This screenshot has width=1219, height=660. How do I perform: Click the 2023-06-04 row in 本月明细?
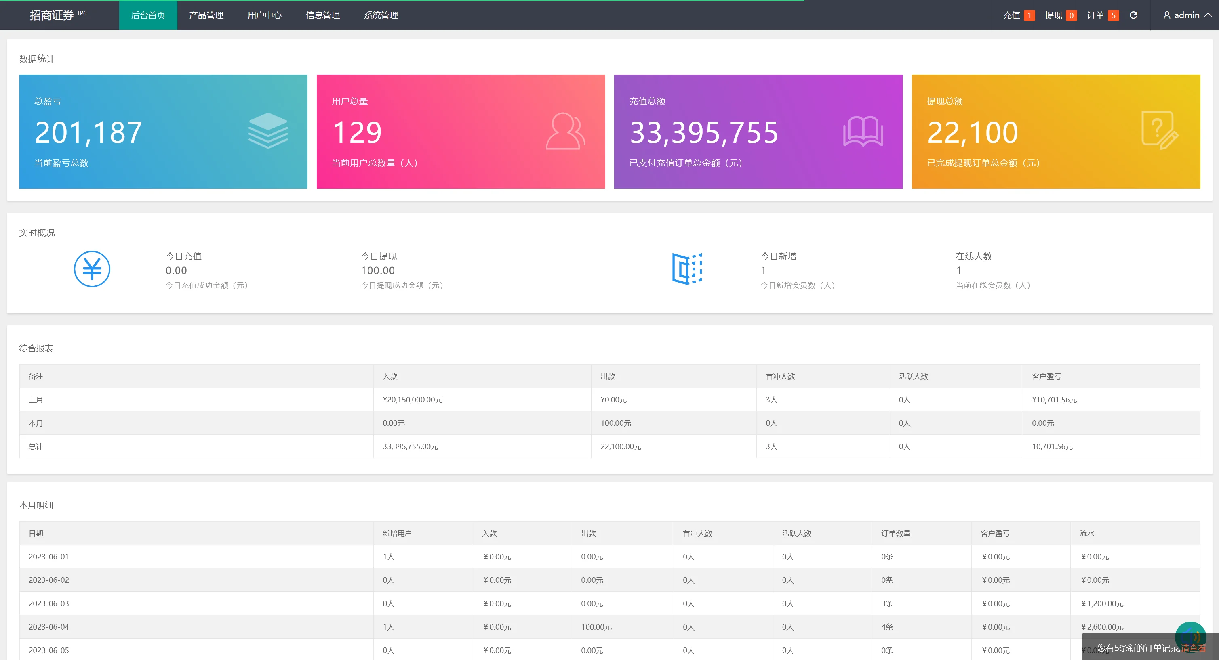pyautogui.click(x=49, y=627)
